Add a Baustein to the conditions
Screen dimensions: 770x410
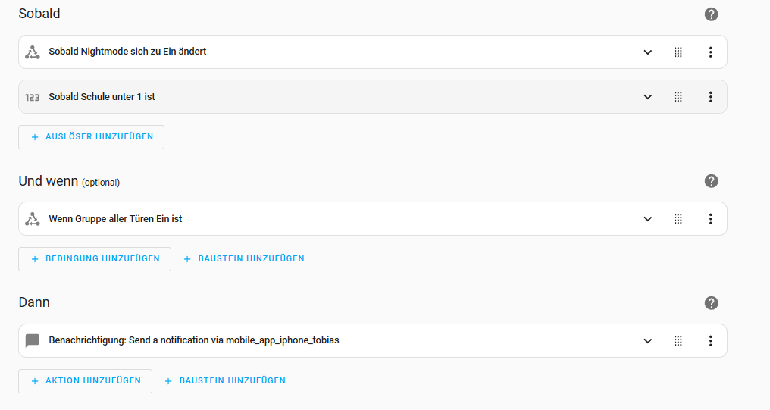point(244,258)
